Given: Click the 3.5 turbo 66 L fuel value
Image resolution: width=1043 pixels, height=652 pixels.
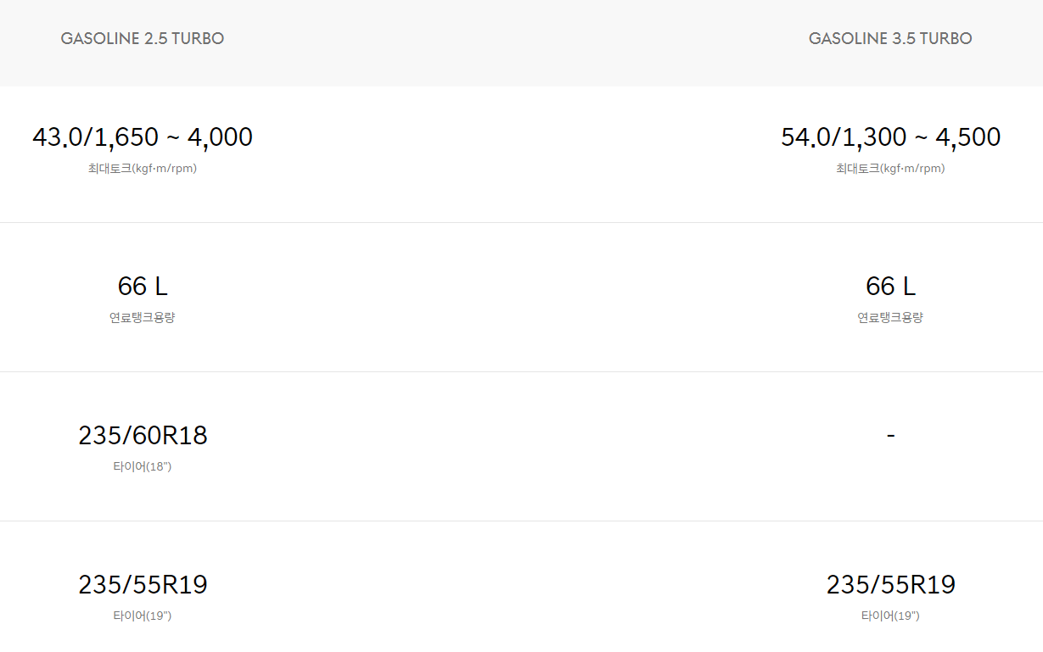Looking at the screenshot, I should [890, 286].
